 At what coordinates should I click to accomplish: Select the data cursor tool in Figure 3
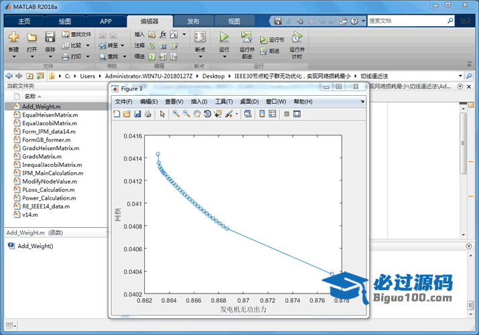pos(218,114)
